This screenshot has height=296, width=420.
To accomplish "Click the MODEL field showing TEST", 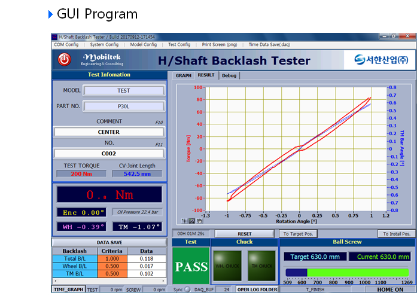I will tap(123, 91).
